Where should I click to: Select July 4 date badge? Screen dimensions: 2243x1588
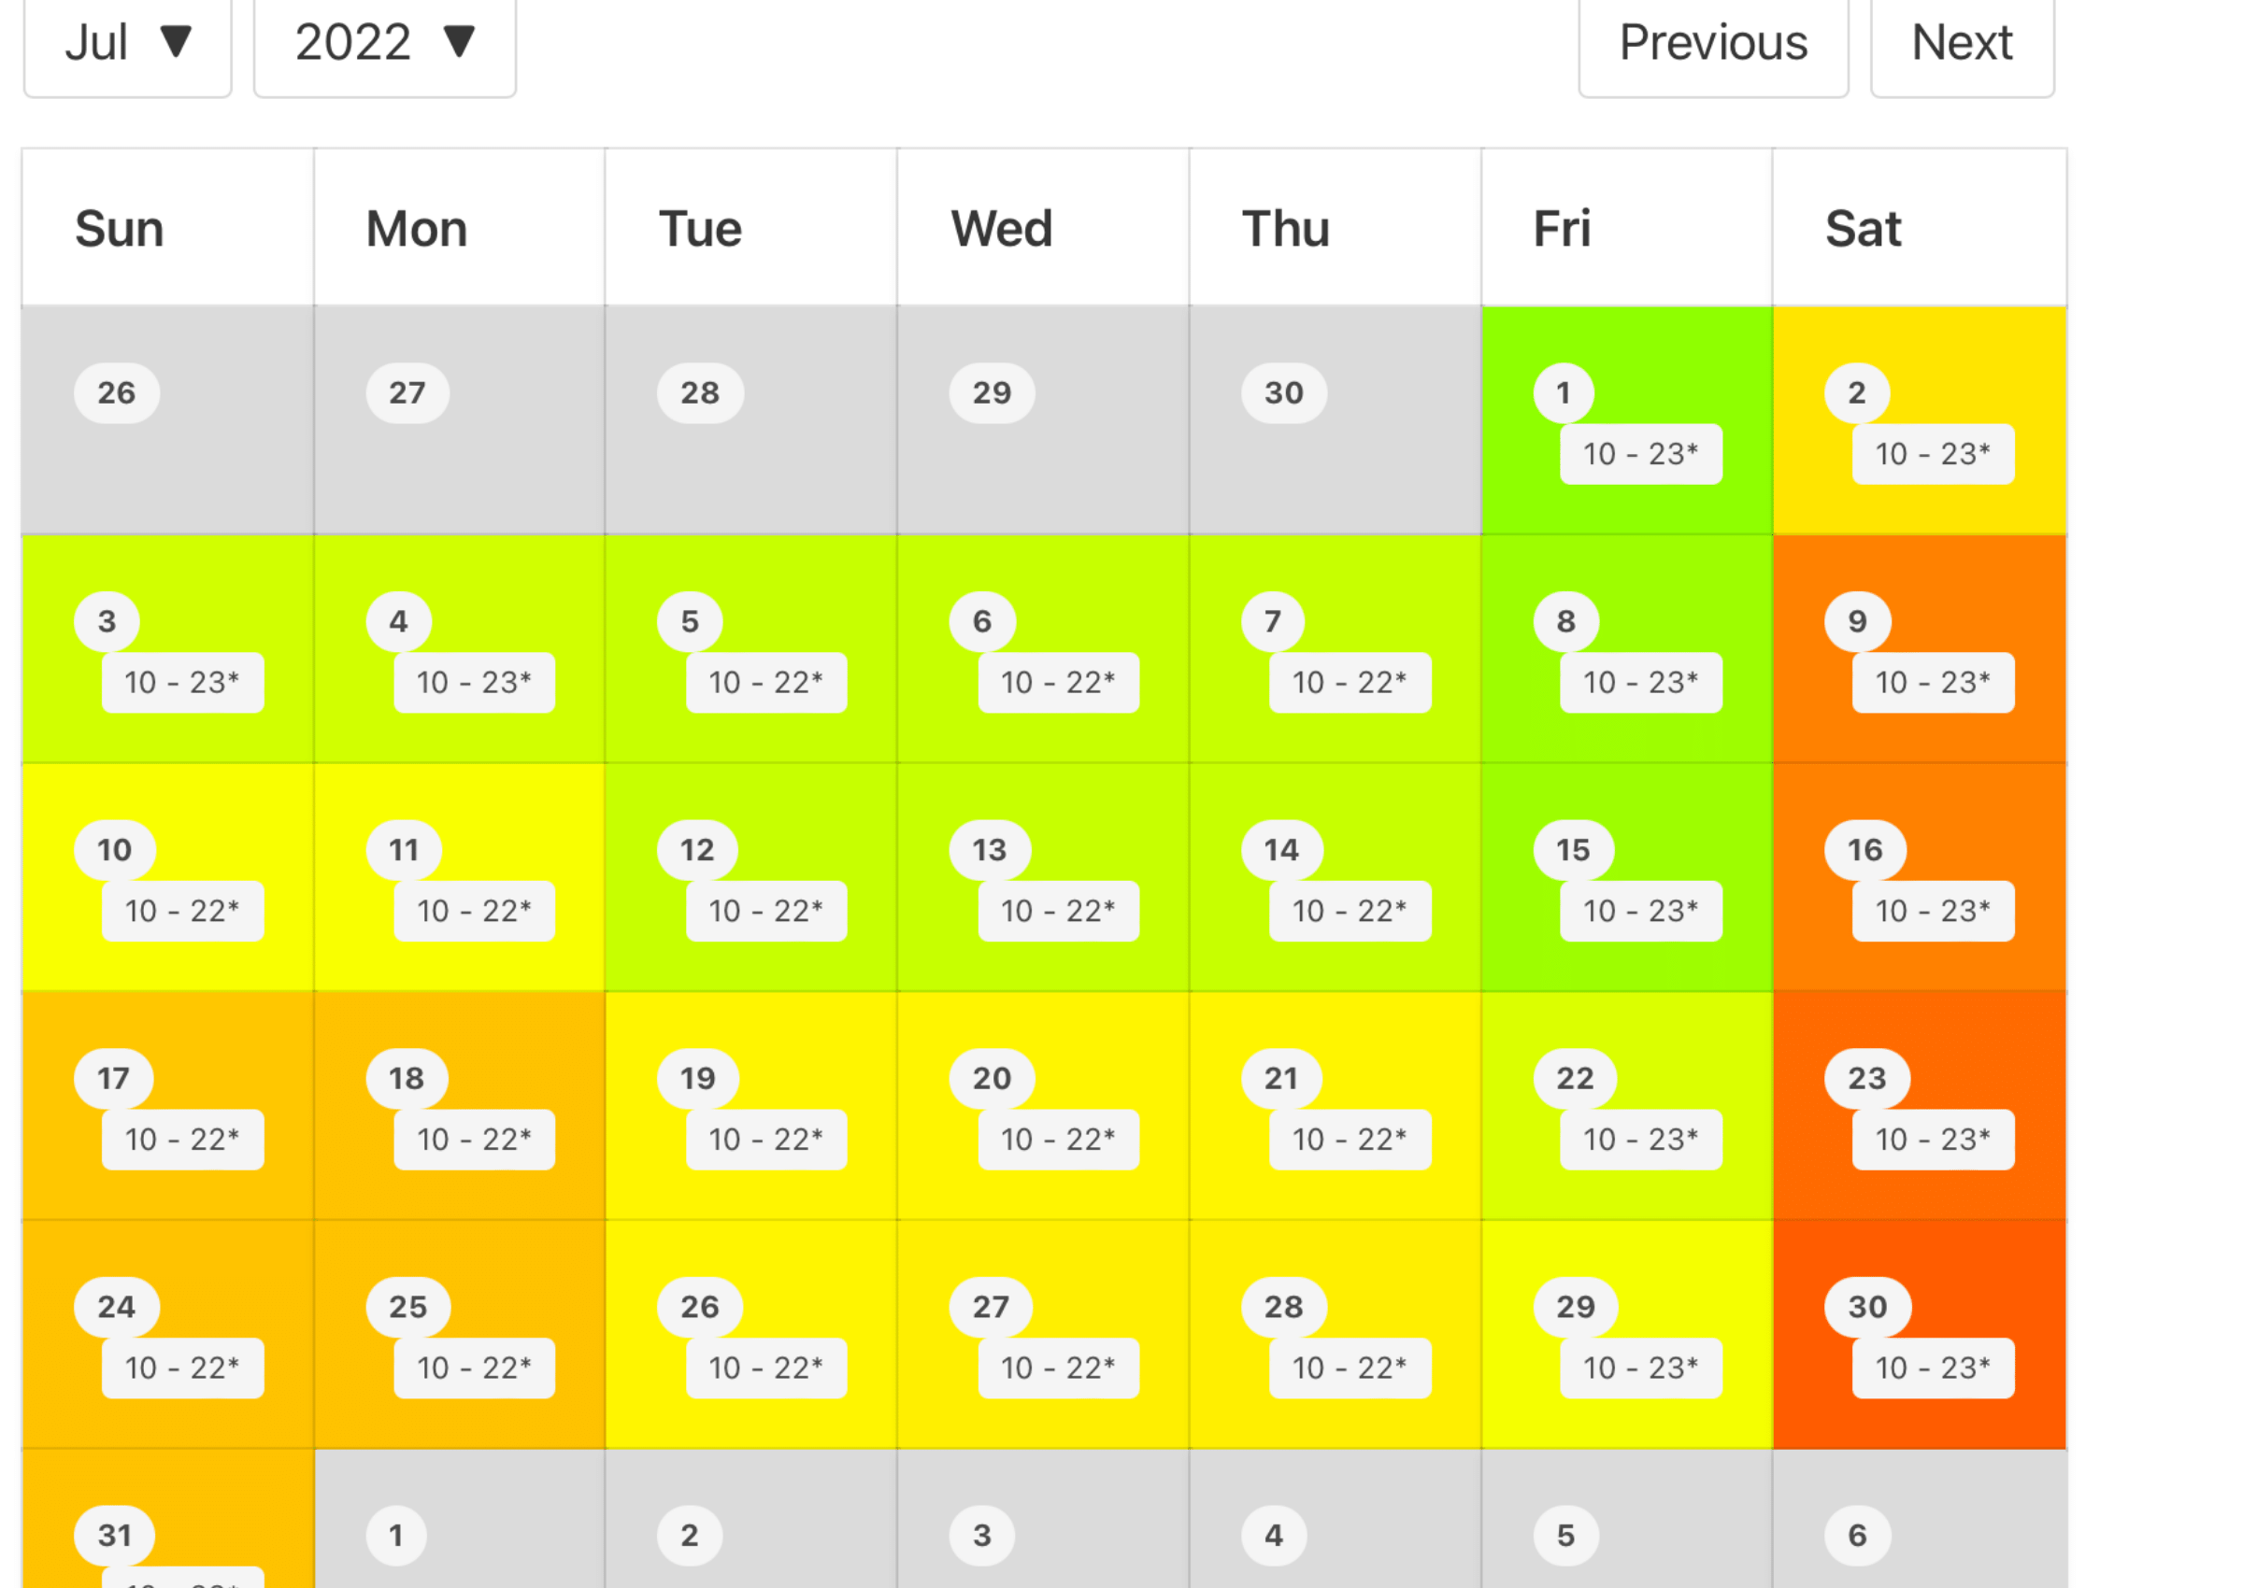point(398,622)
